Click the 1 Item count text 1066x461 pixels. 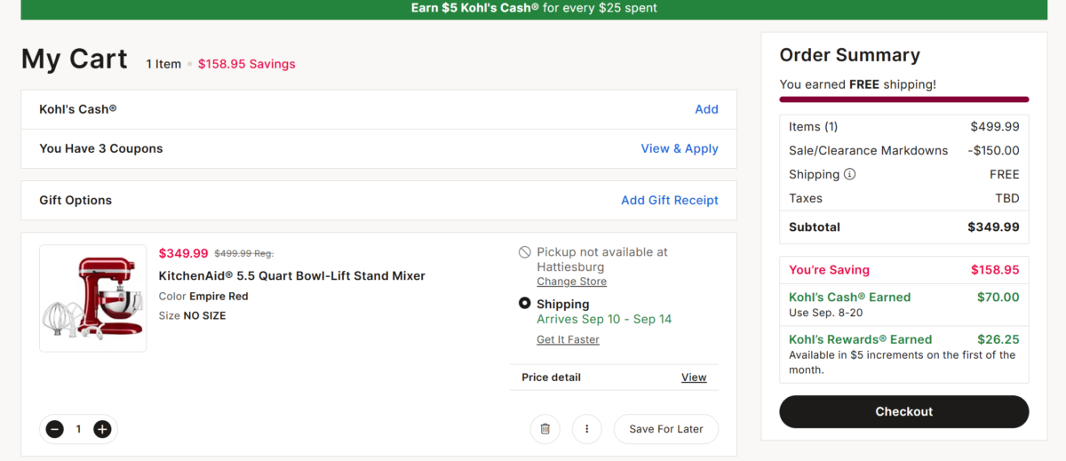163,64
